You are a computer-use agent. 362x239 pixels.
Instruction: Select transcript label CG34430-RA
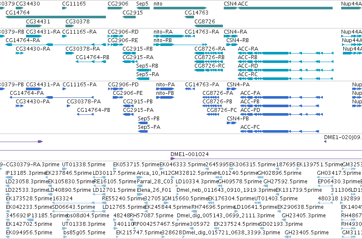(x=33, y=48)
